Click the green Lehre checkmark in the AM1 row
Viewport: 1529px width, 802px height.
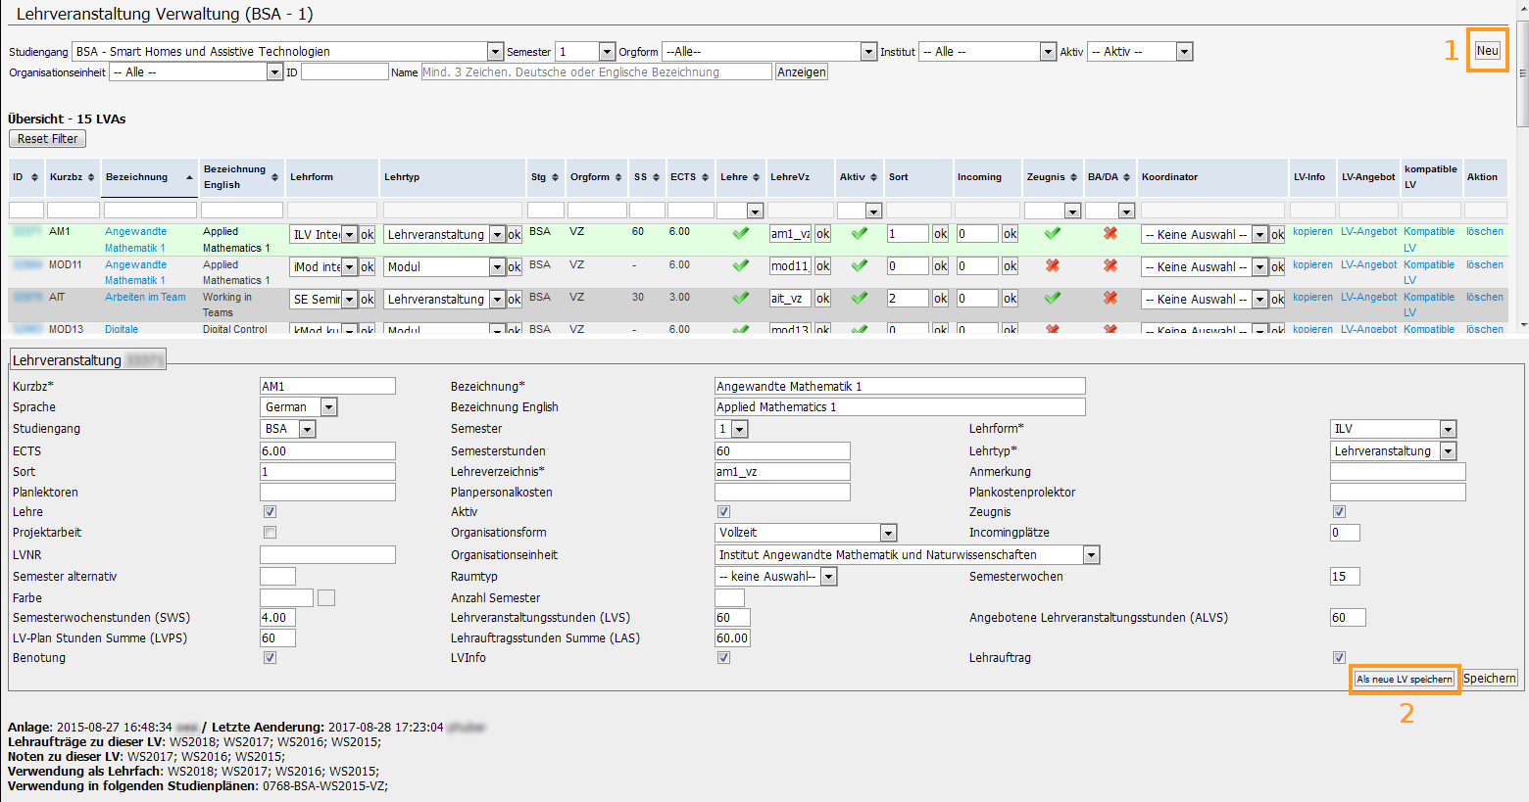pyautogui.click(x=741, y=233)
